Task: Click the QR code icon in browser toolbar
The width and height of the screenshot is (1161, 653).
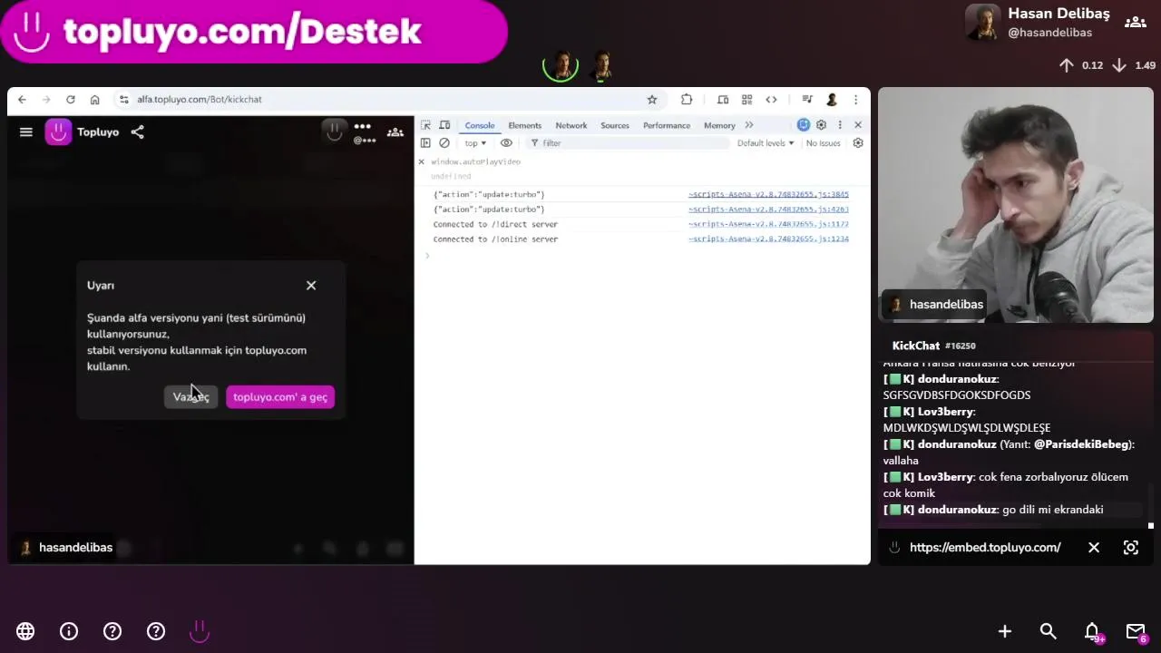Action: 746,100
